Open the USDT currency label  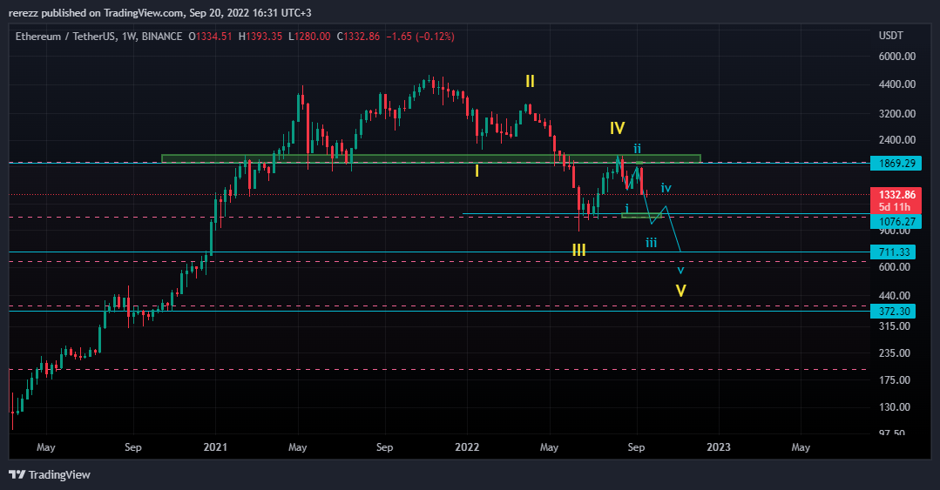891,36
